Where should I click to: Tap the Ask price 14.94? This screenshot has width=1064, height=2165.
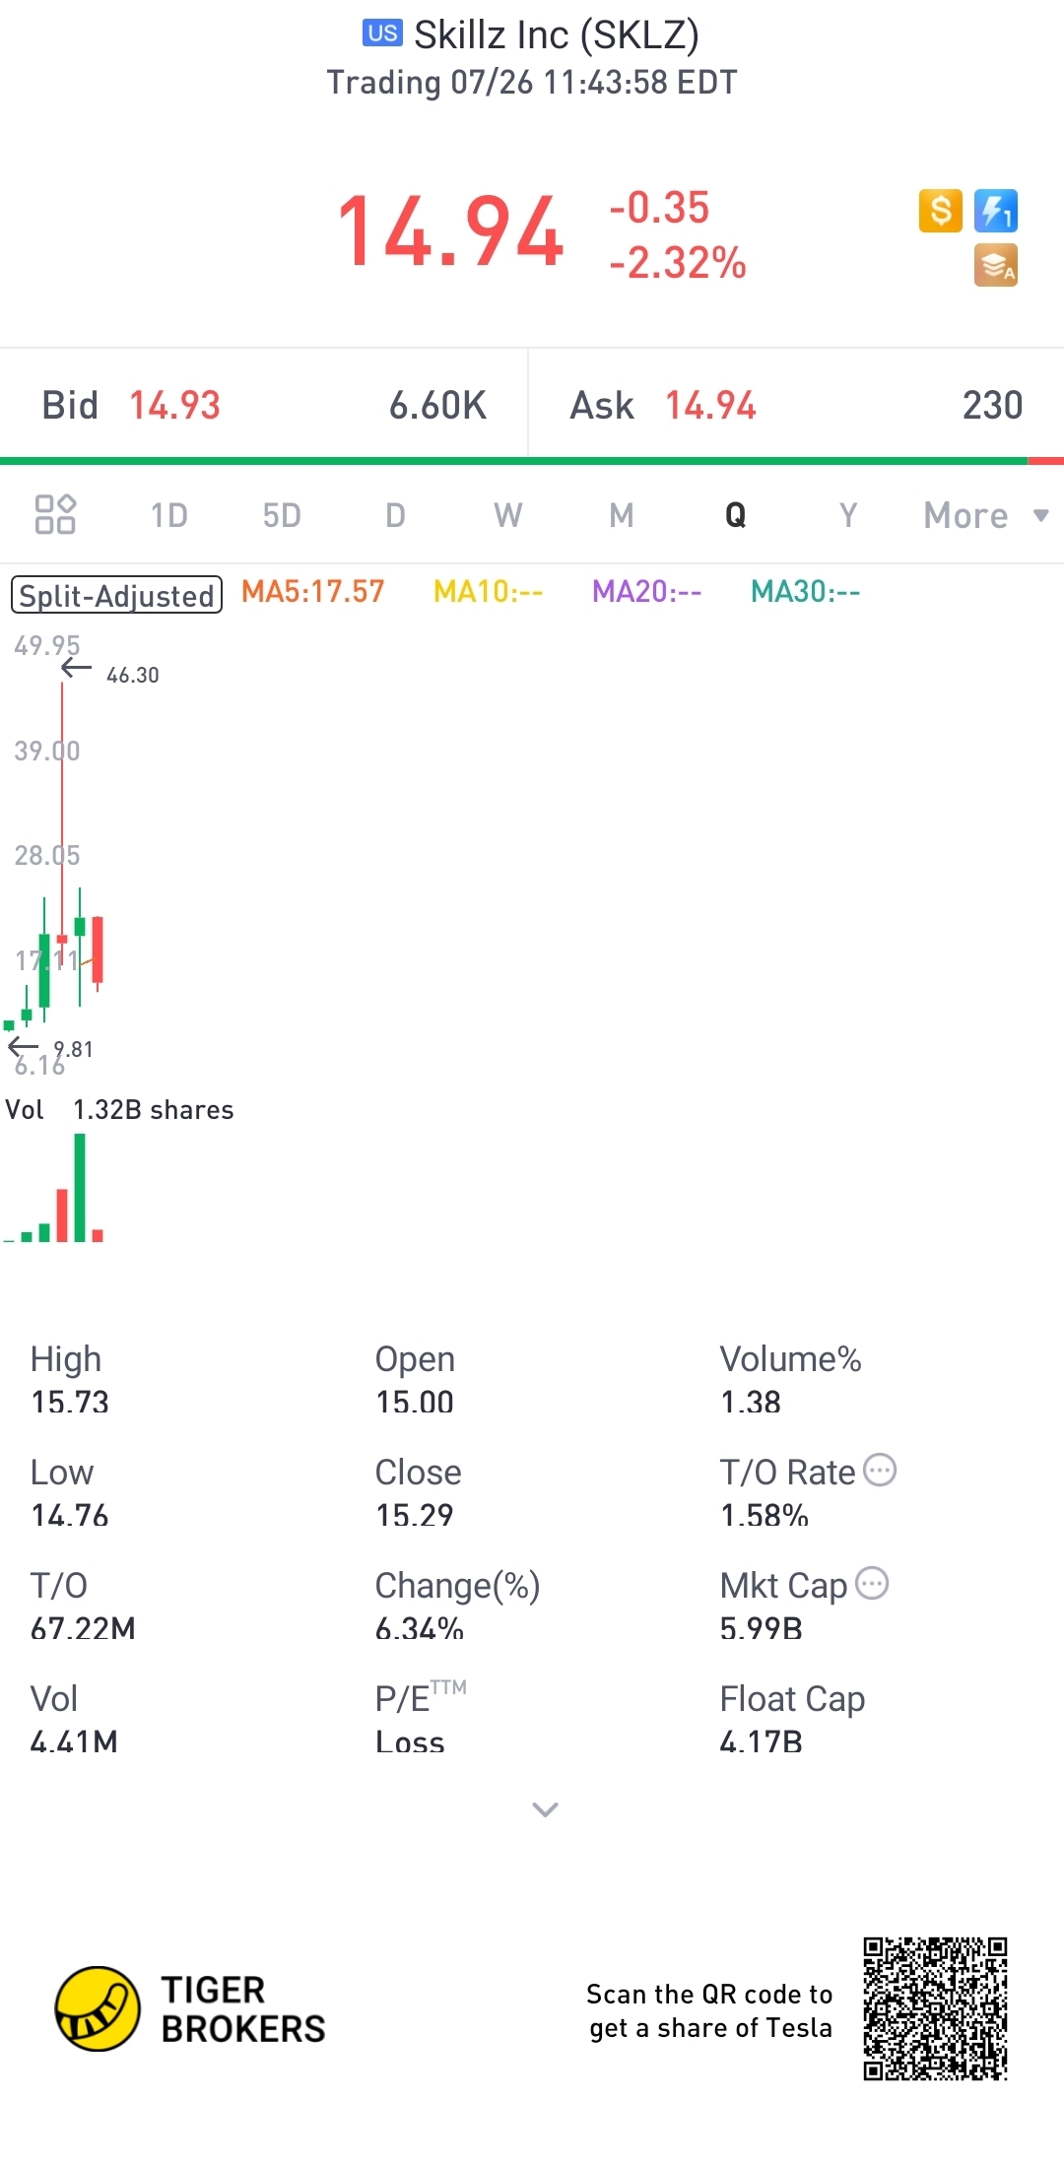coord(710,405)
